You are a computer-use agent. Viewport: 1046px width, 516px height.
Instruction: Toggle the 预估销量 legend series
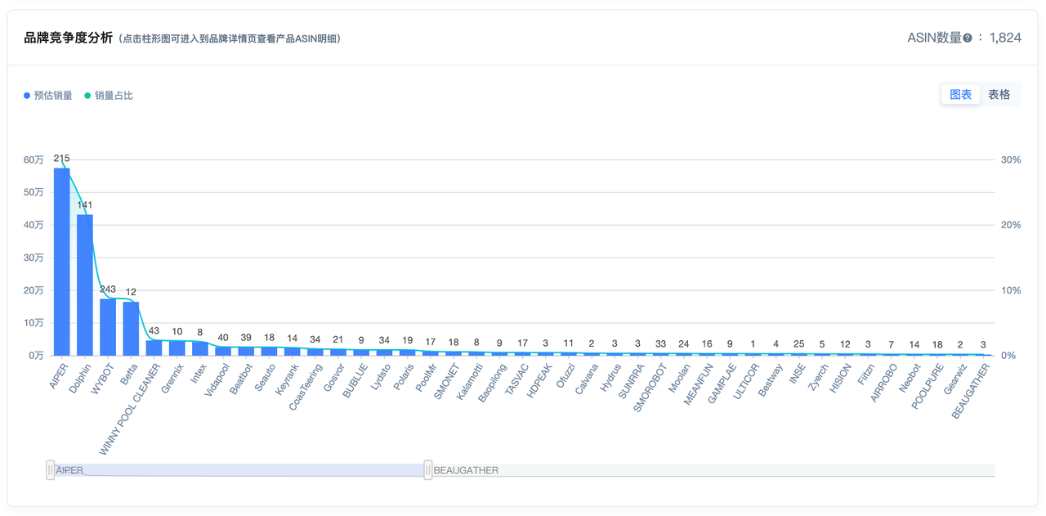(x=53, y=96)
